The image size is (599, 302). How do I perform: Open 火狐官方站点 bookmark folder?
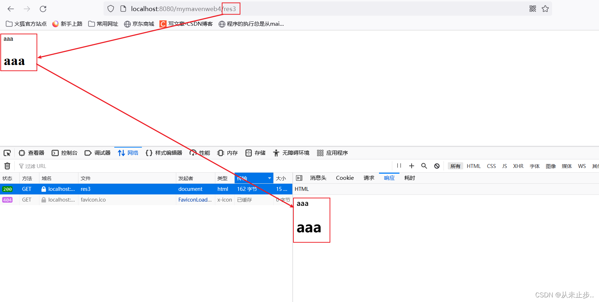[x=26, y=24]
